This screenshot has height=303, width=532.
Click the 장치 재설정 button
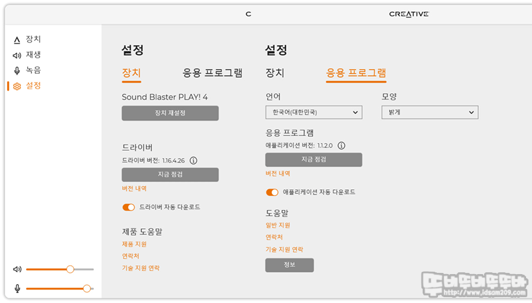coord(170,113)
